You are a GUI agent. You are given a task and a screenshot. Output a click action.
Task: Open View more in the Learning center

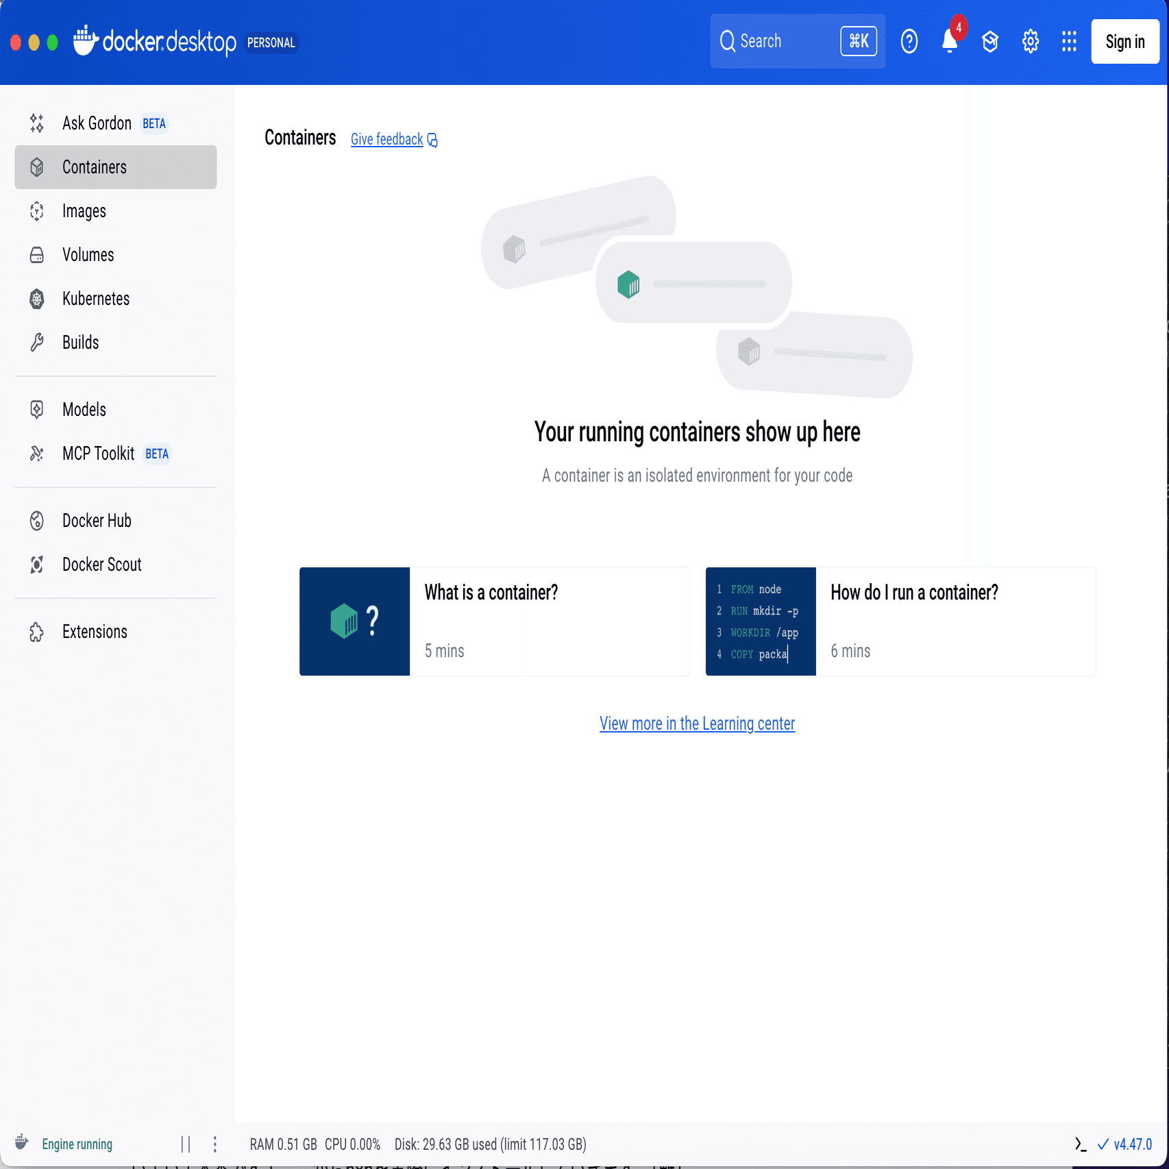[697, 724]
